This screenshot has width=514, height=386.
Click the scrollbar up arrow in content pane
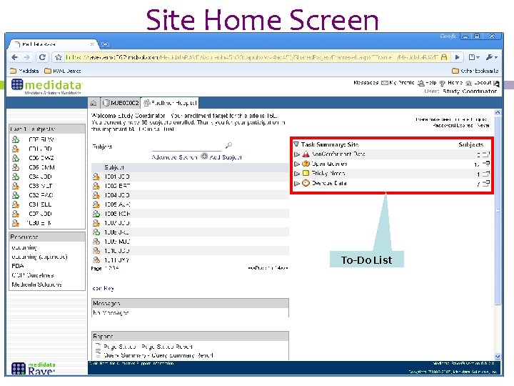pyautogui.click(x=498, y=113)
